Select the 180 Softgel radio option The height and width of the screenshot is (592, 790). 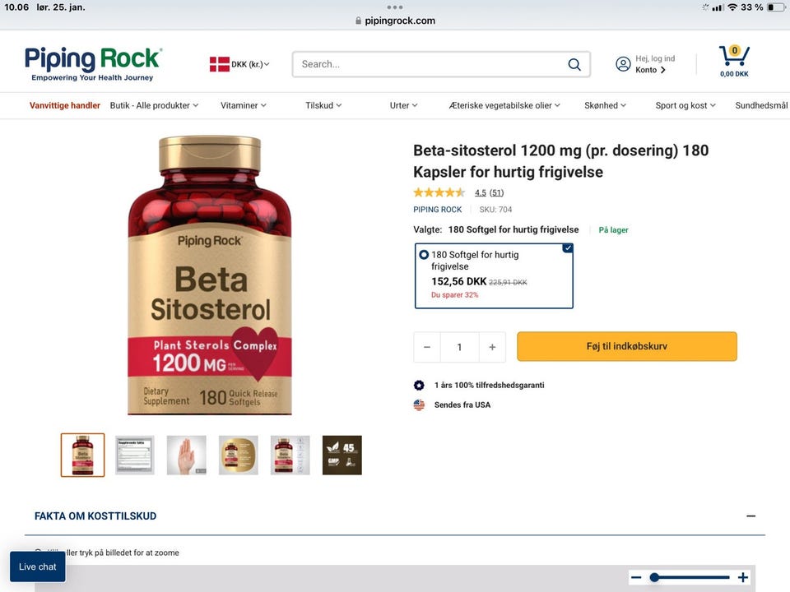tap(424, 255)
